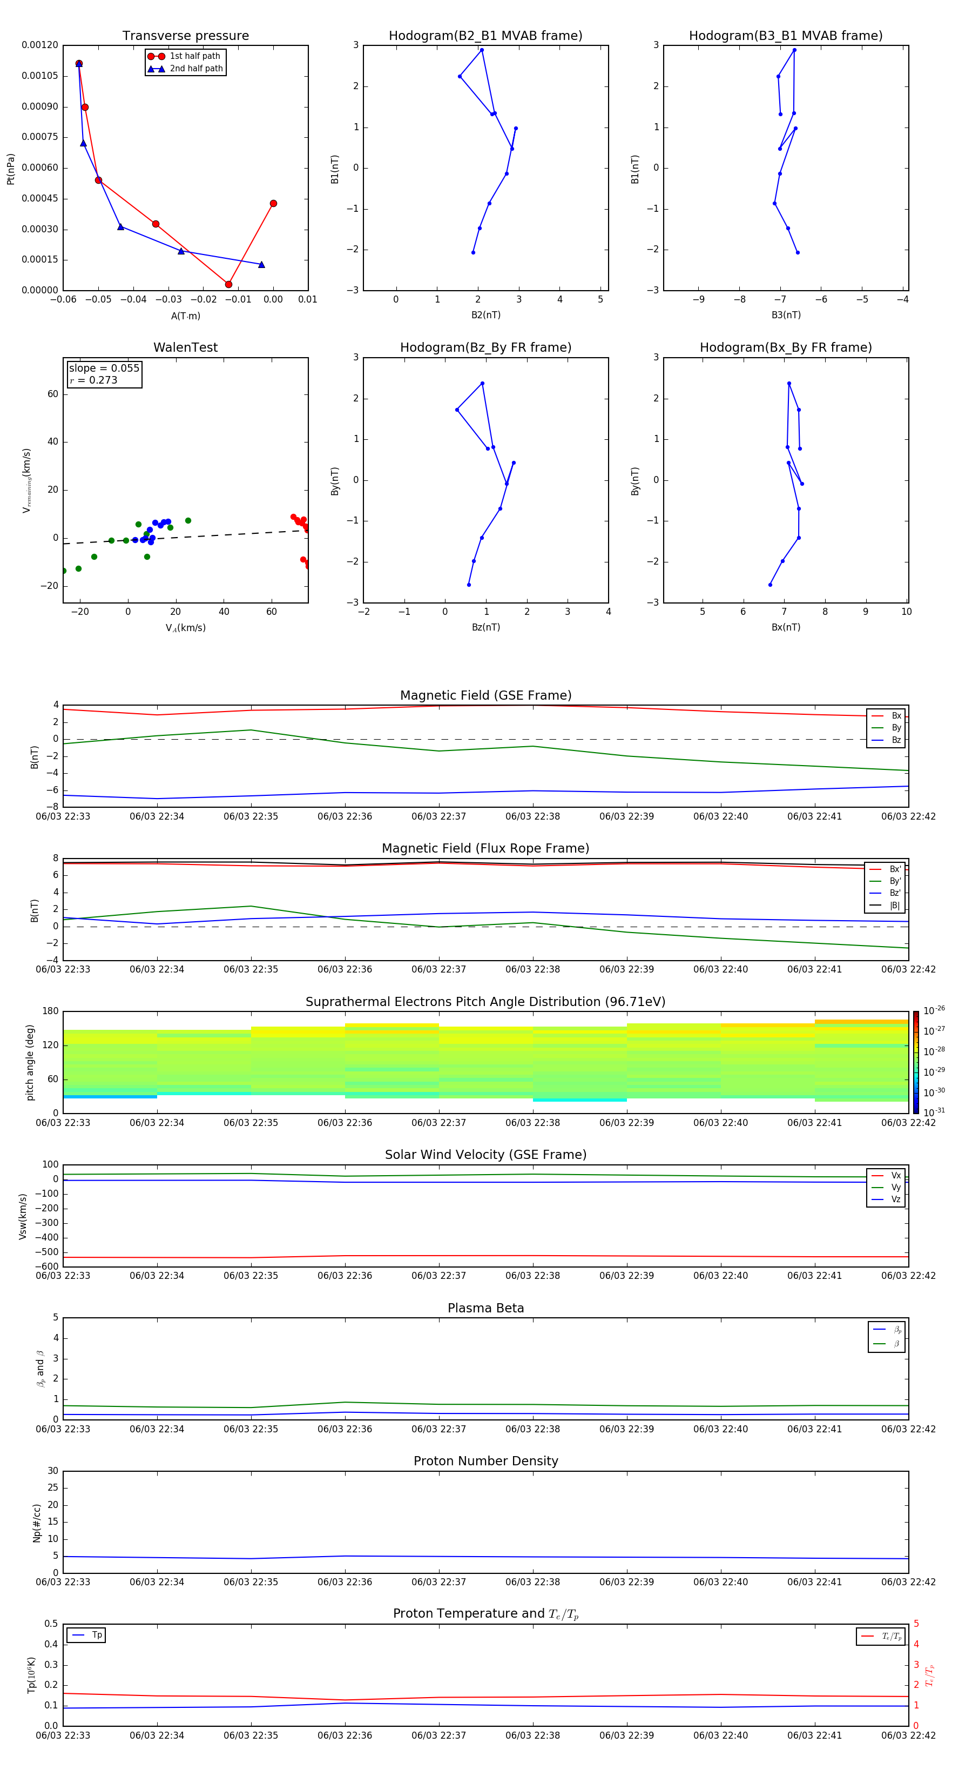Click the top point of B2_B1 hodogram
Screen dimensions: 972x1783
(x=482, y=50)
